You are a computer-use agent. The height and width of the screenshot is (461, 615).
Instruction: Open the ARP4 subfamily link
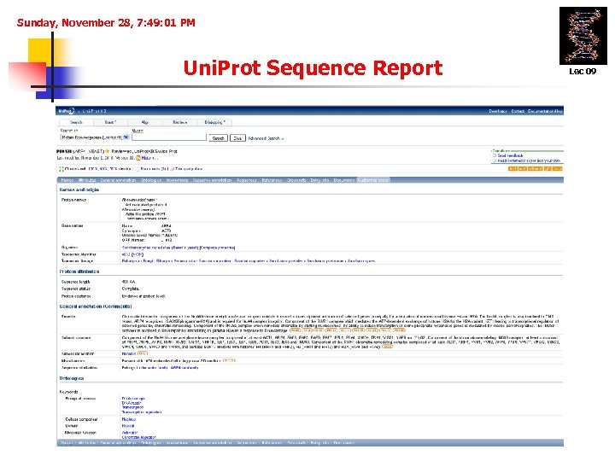(184, 368)
